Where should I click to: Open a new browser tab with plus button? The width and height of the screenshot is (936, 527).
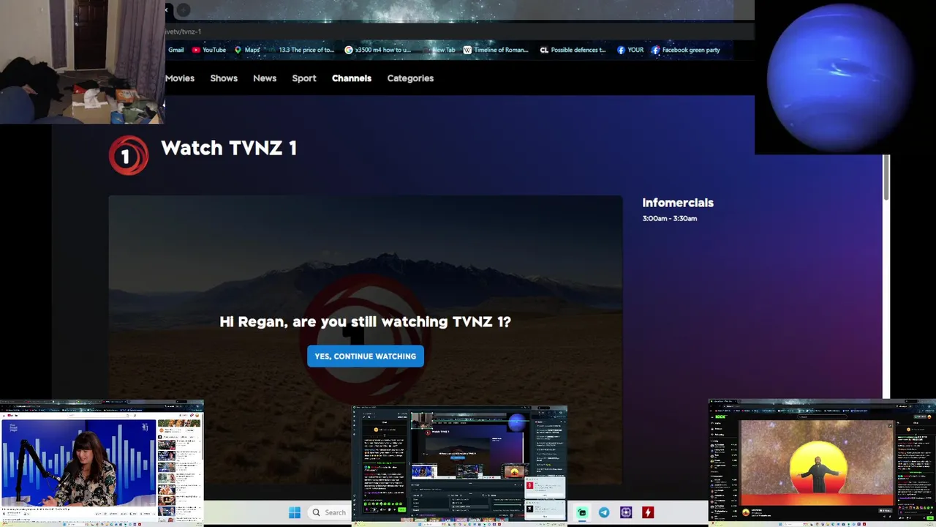tap(184, 10)
